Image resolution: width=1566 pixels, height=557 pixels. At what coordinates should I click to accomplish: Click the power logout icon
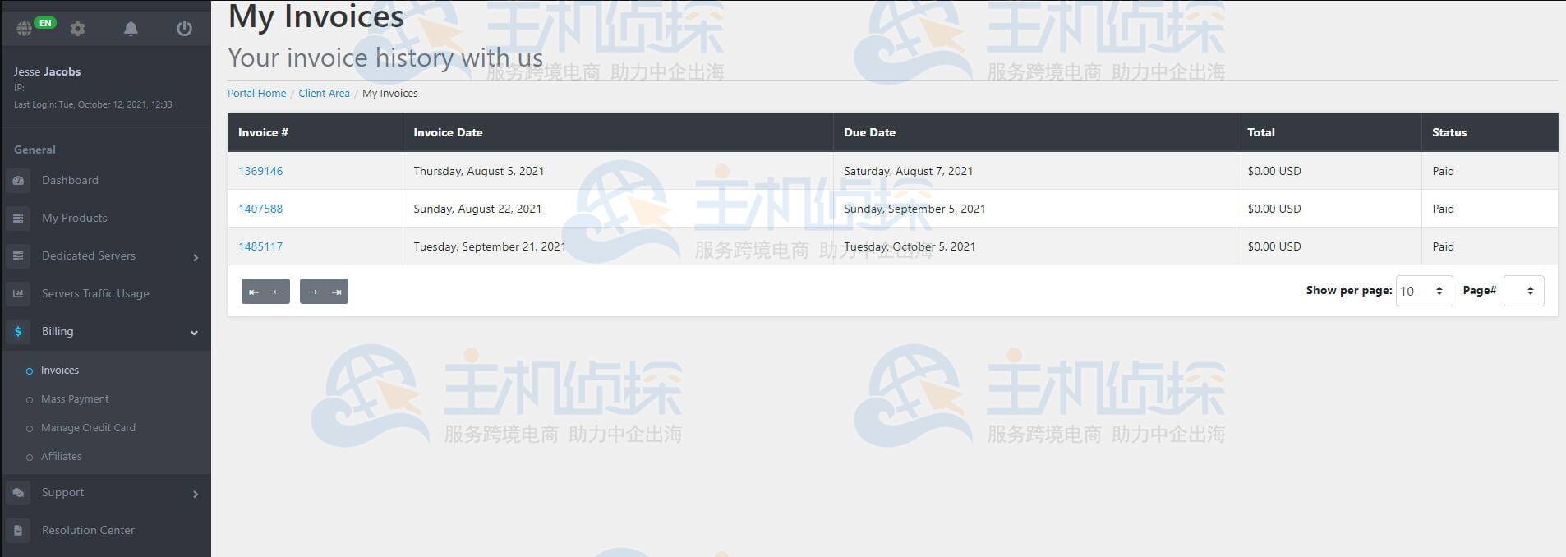184,29
